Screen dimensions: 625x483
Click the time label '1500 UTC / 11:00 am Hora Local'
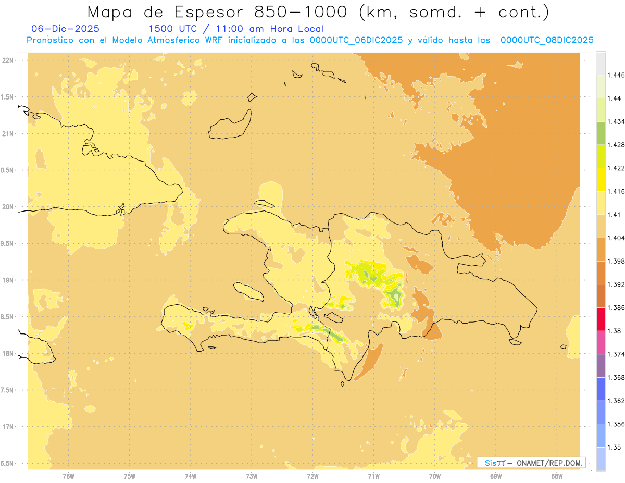(236, 29)
